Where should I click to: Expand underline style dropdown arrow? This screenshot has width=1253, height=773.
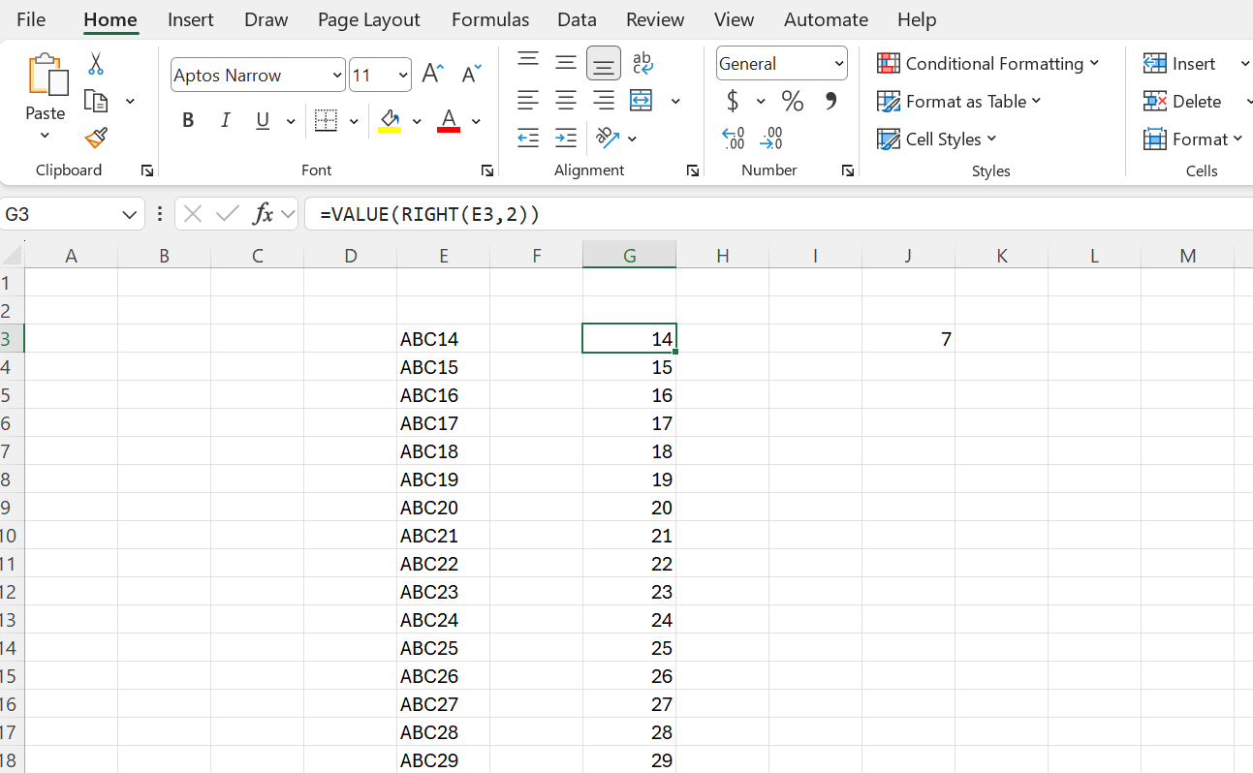tap(291, 121)
